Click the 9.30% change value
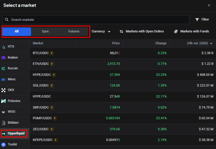Screen dimensions: 216x149 tap(162, 129)
